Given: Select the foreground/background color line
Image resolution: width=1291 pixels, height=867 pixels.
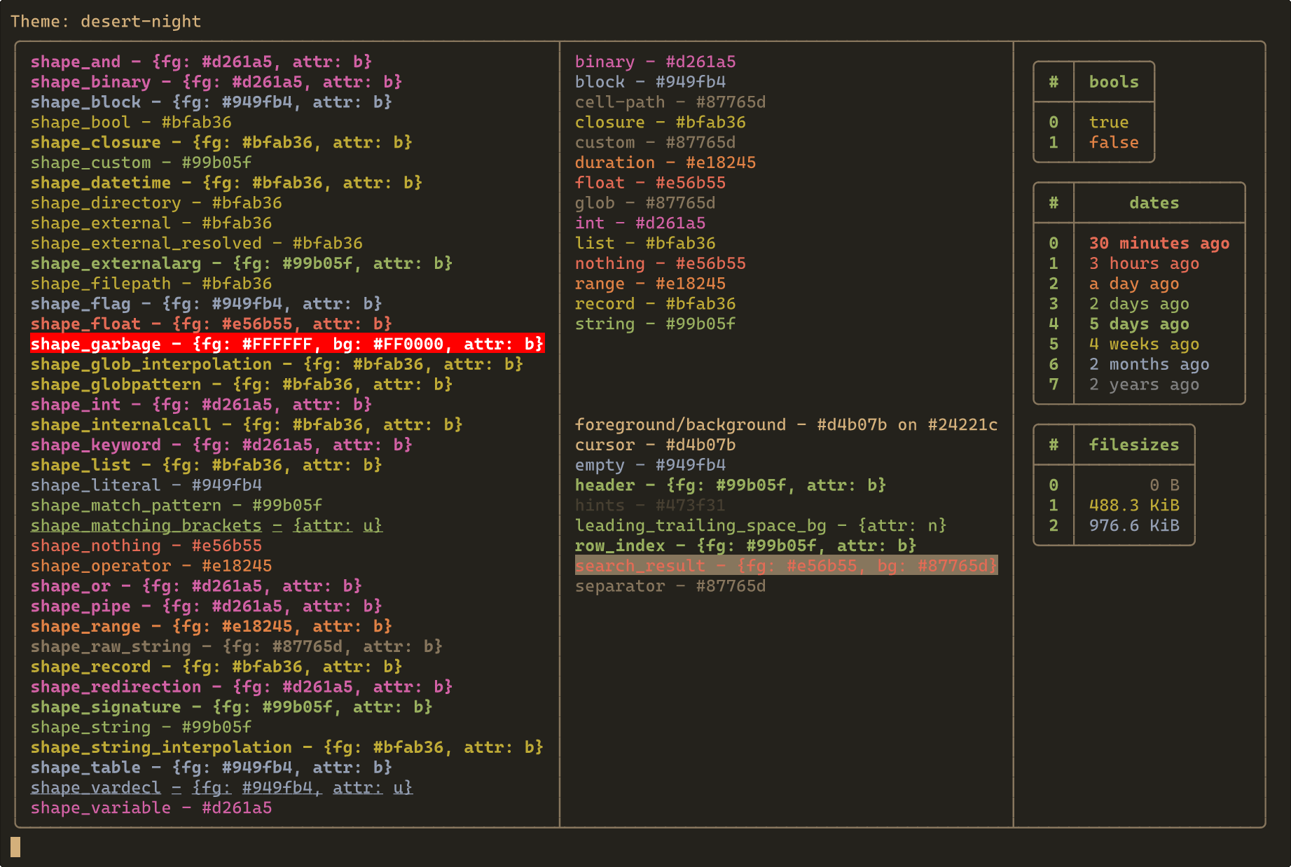Looking at the screenshot, I should pos(786,425).
